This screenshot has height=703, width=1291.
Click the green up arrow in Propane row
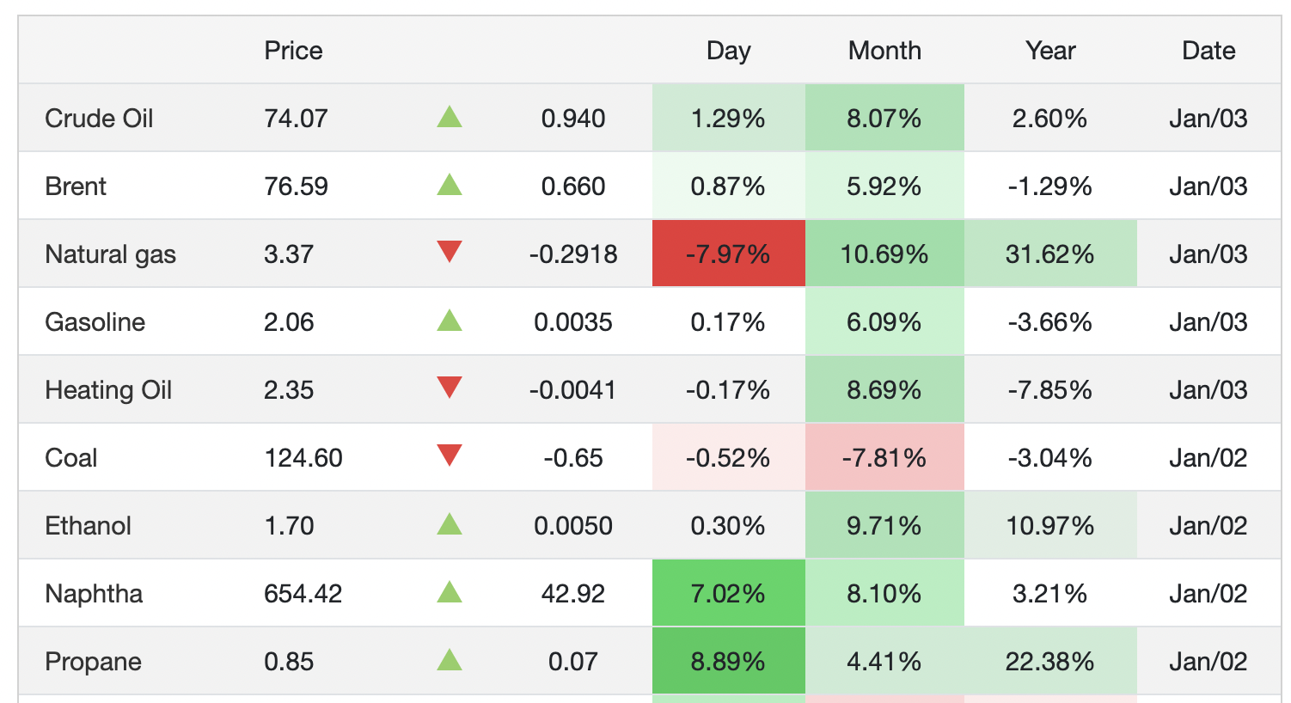pos(450,660)
